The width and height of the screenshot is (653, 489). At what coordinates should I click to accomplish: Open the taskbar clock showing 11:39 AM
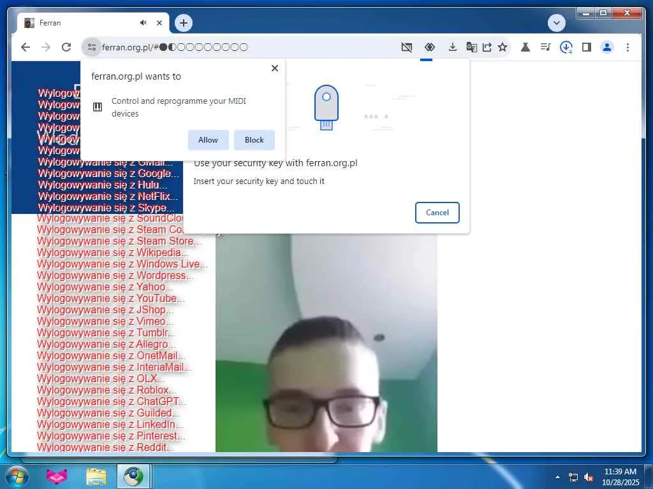(620, 477)
